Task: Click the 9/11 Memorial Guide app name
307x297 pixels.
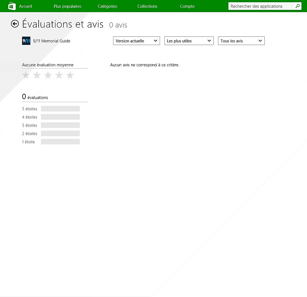Action: (52, 41)
